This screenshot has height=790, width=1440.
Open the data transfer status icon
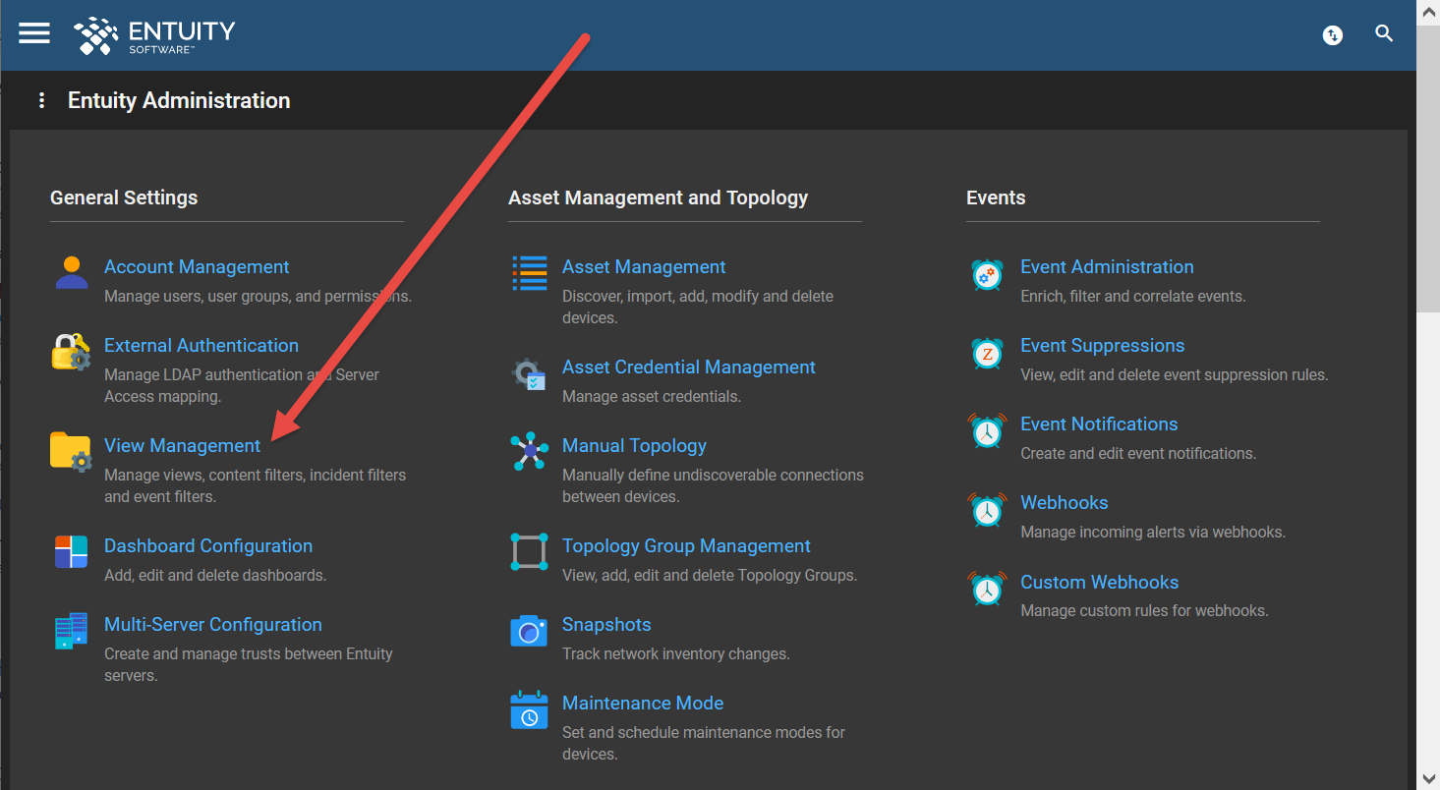(x=1333, y=35)
